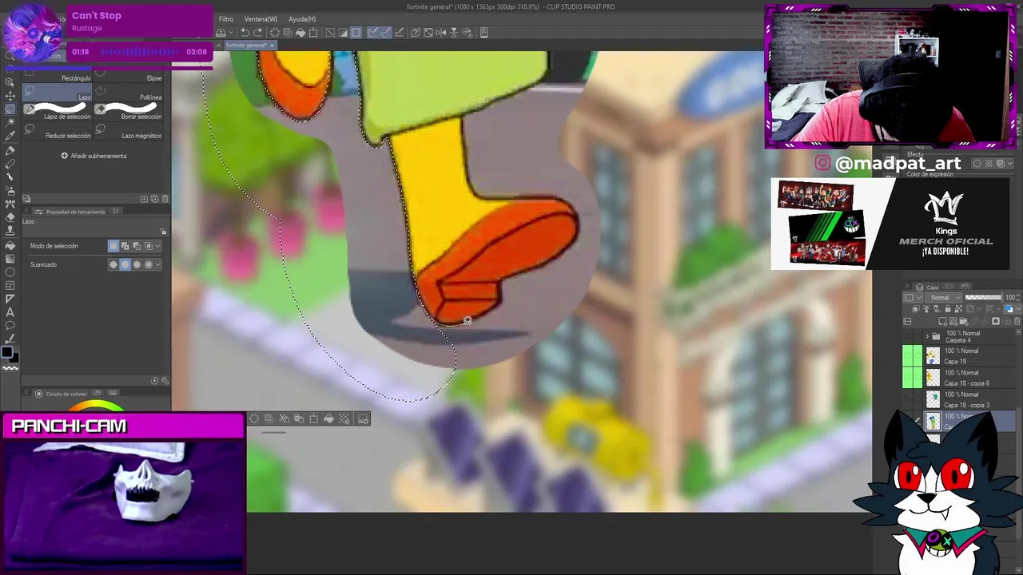Toggle visibility of folder Carpeta 4
The height and width of the screenshot is (575, 1023).
(907, 336)
